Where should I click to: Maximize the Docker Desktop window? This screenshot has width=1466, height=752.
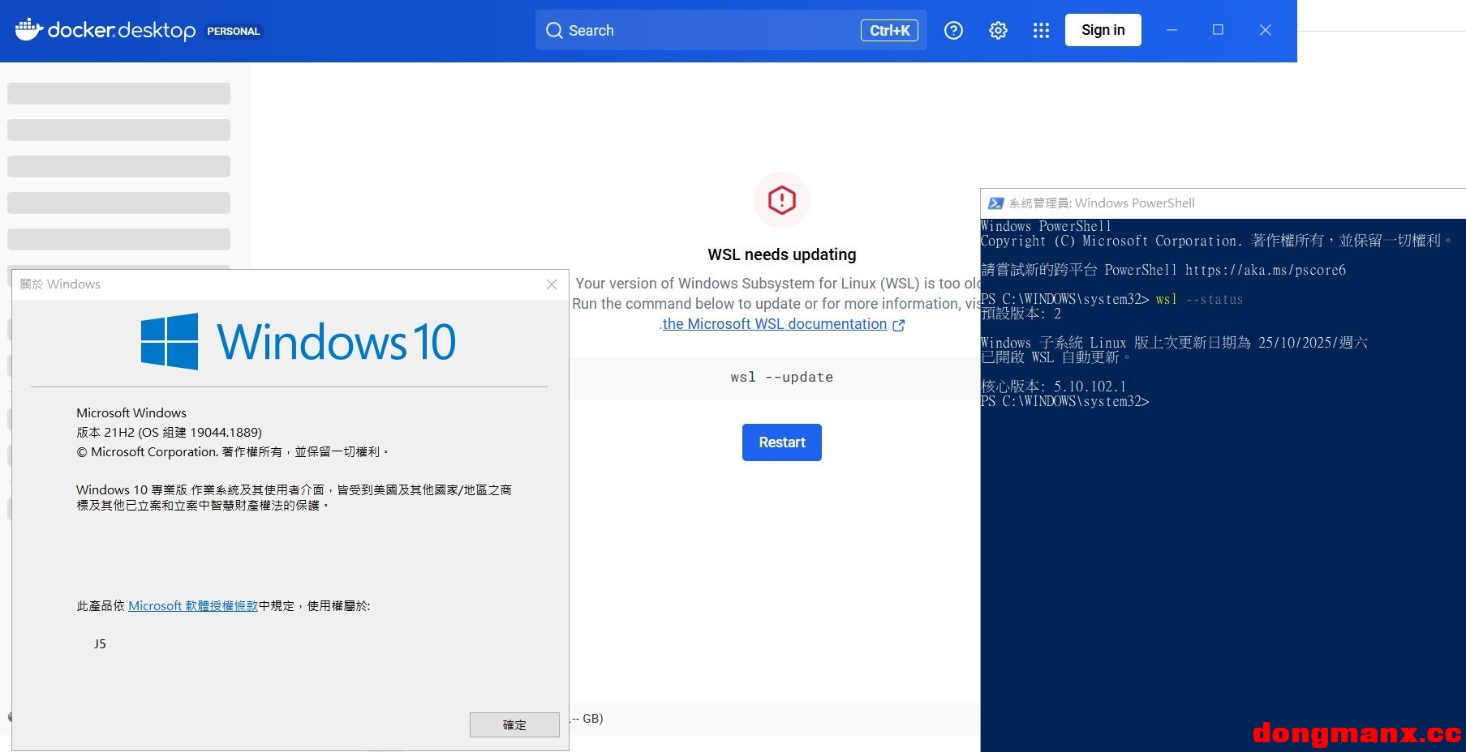tap(1218, 30)
